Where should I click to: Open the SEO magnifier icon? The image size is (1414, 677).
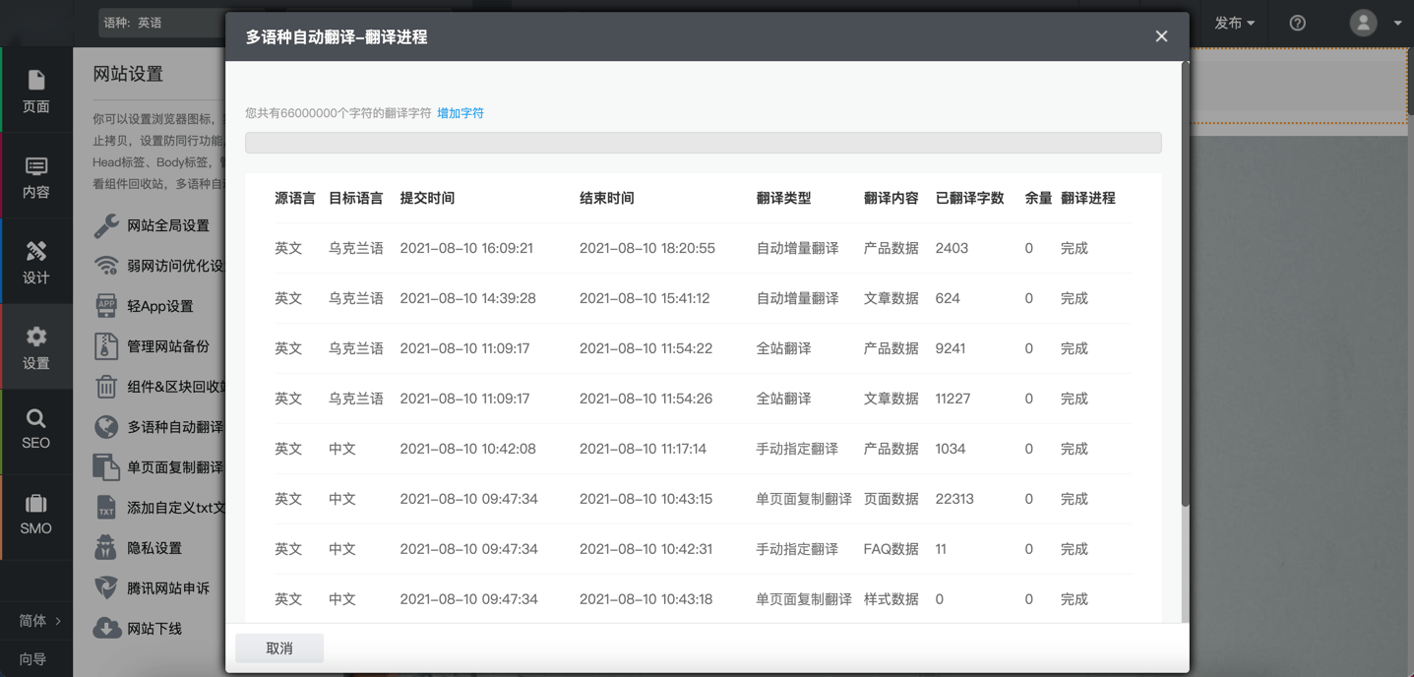click(x=36, y=429)
